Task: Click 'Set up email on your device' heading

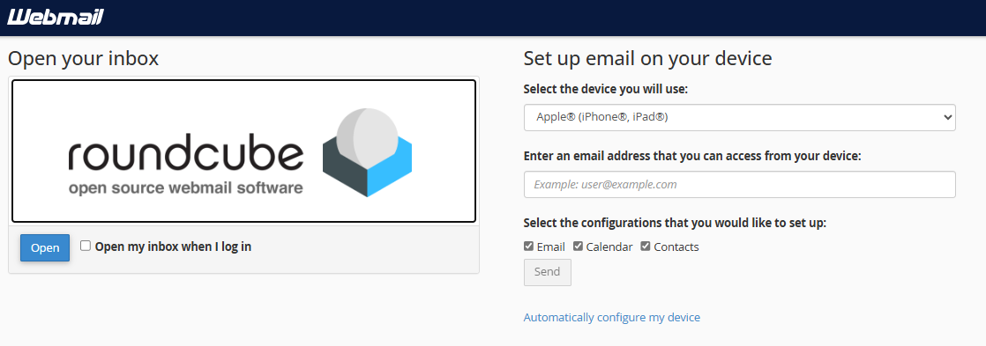Action: (x=647, y=59)
